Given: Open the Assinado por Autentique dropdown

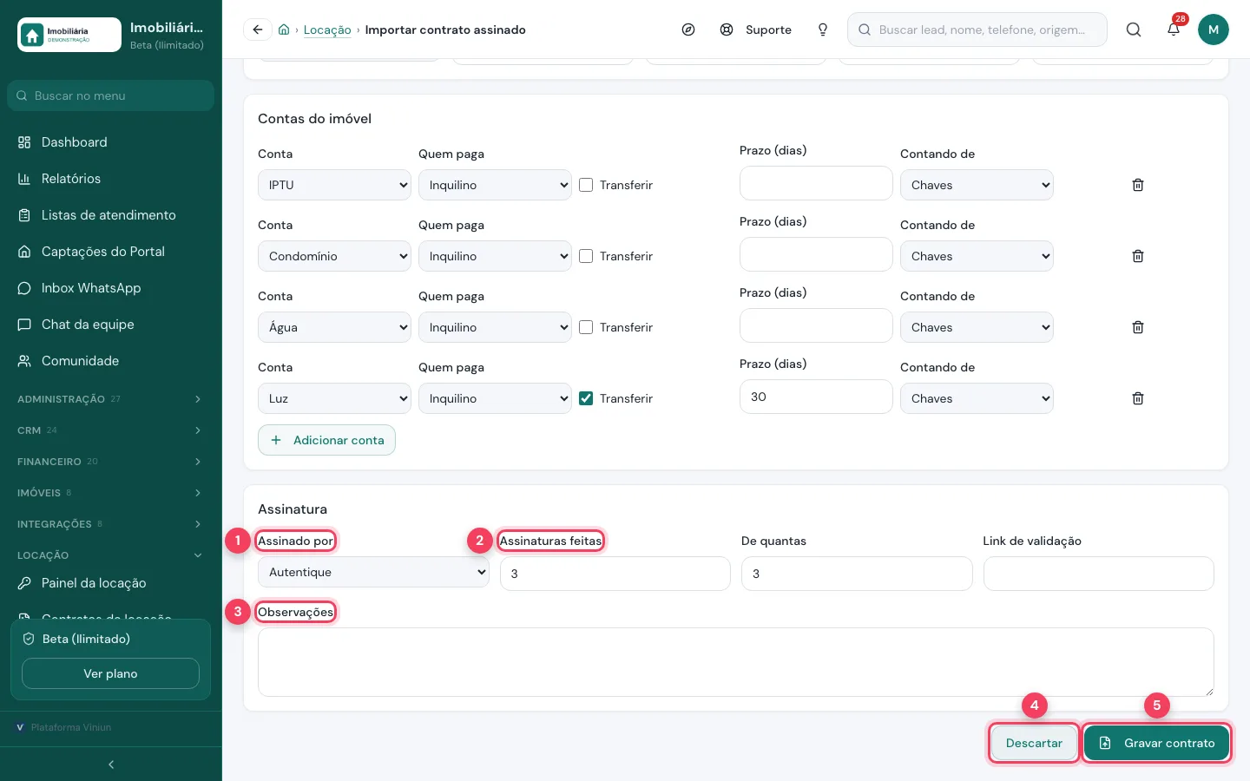Looking at the screenshot, I should 373,572.
